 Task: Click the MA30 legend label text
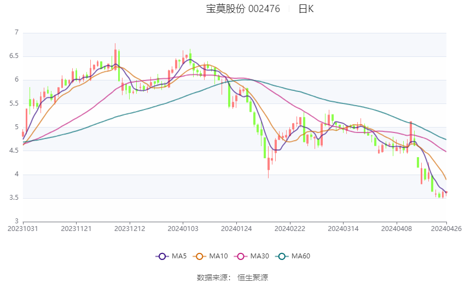tap(259, 256)
